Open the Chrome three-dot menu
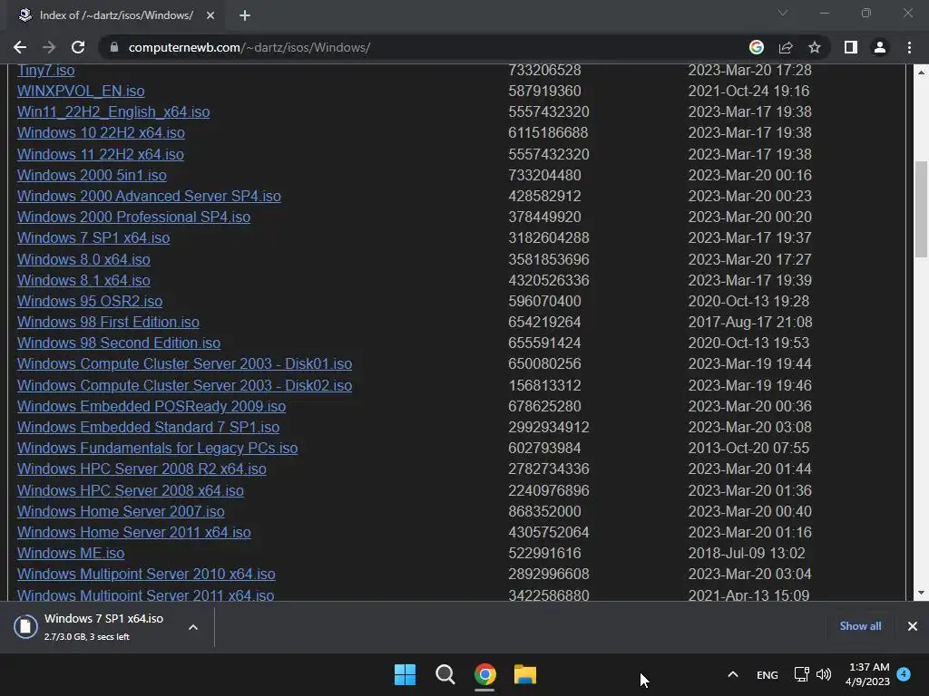 click(909, 47)
